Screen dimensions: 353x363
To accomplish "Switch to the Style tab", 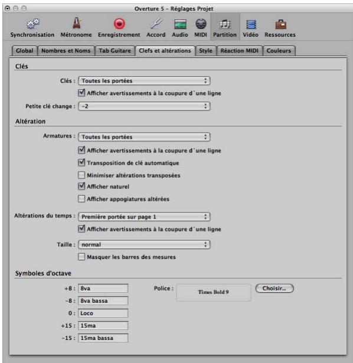I will click(x=206, y=51).
